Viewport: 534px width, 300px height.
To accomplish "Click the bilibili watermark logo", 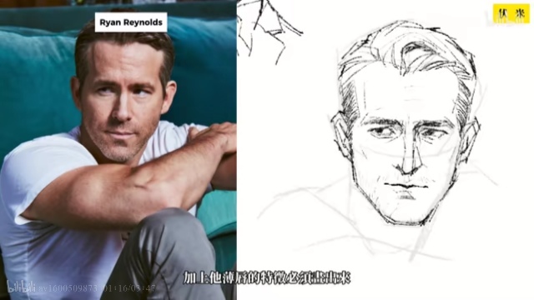I will coord(20,287).
